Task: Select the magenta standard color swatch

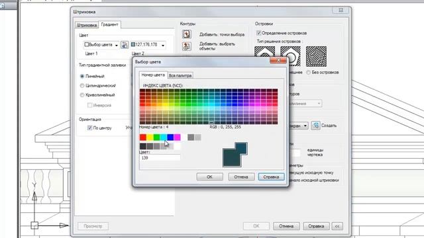Action: [177, 138]
